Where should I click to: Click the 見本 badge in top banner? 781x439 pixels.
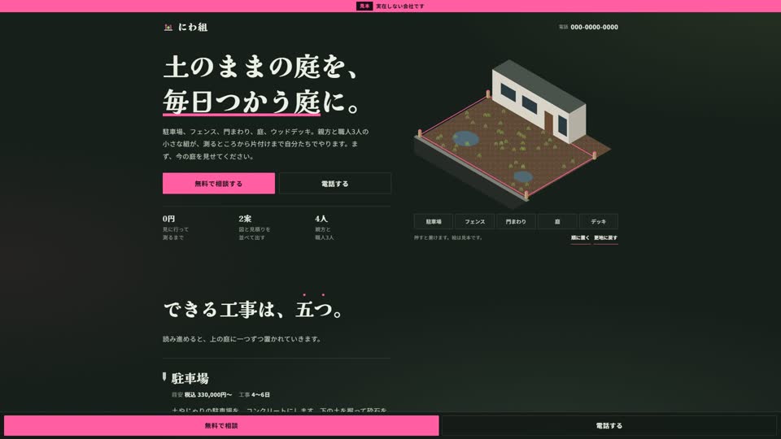coord(364,6)
